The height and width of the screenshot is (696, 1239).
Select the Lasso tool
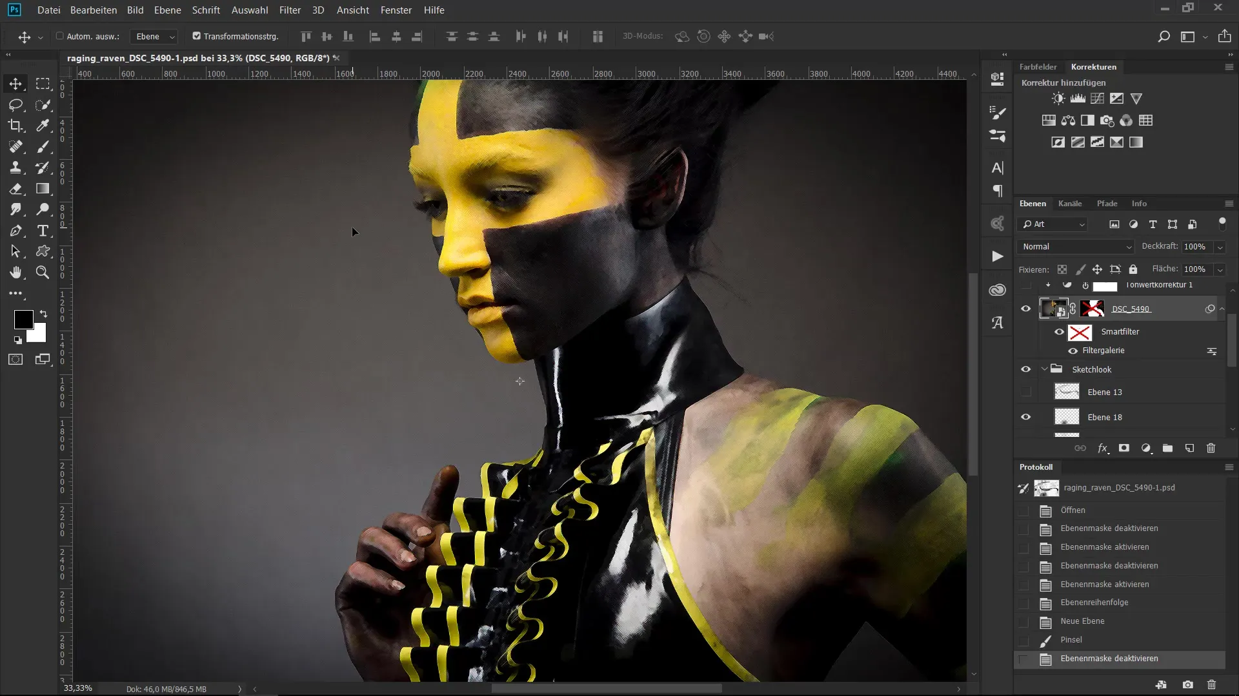pos(15,104)
